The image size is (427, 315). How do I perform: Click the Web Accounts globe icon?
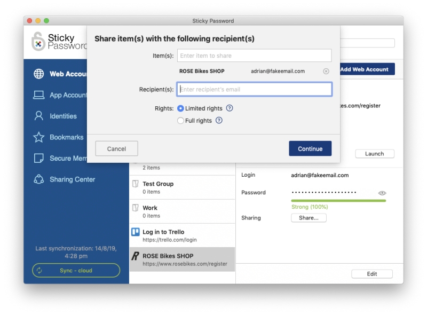click(x=38, y=74)
